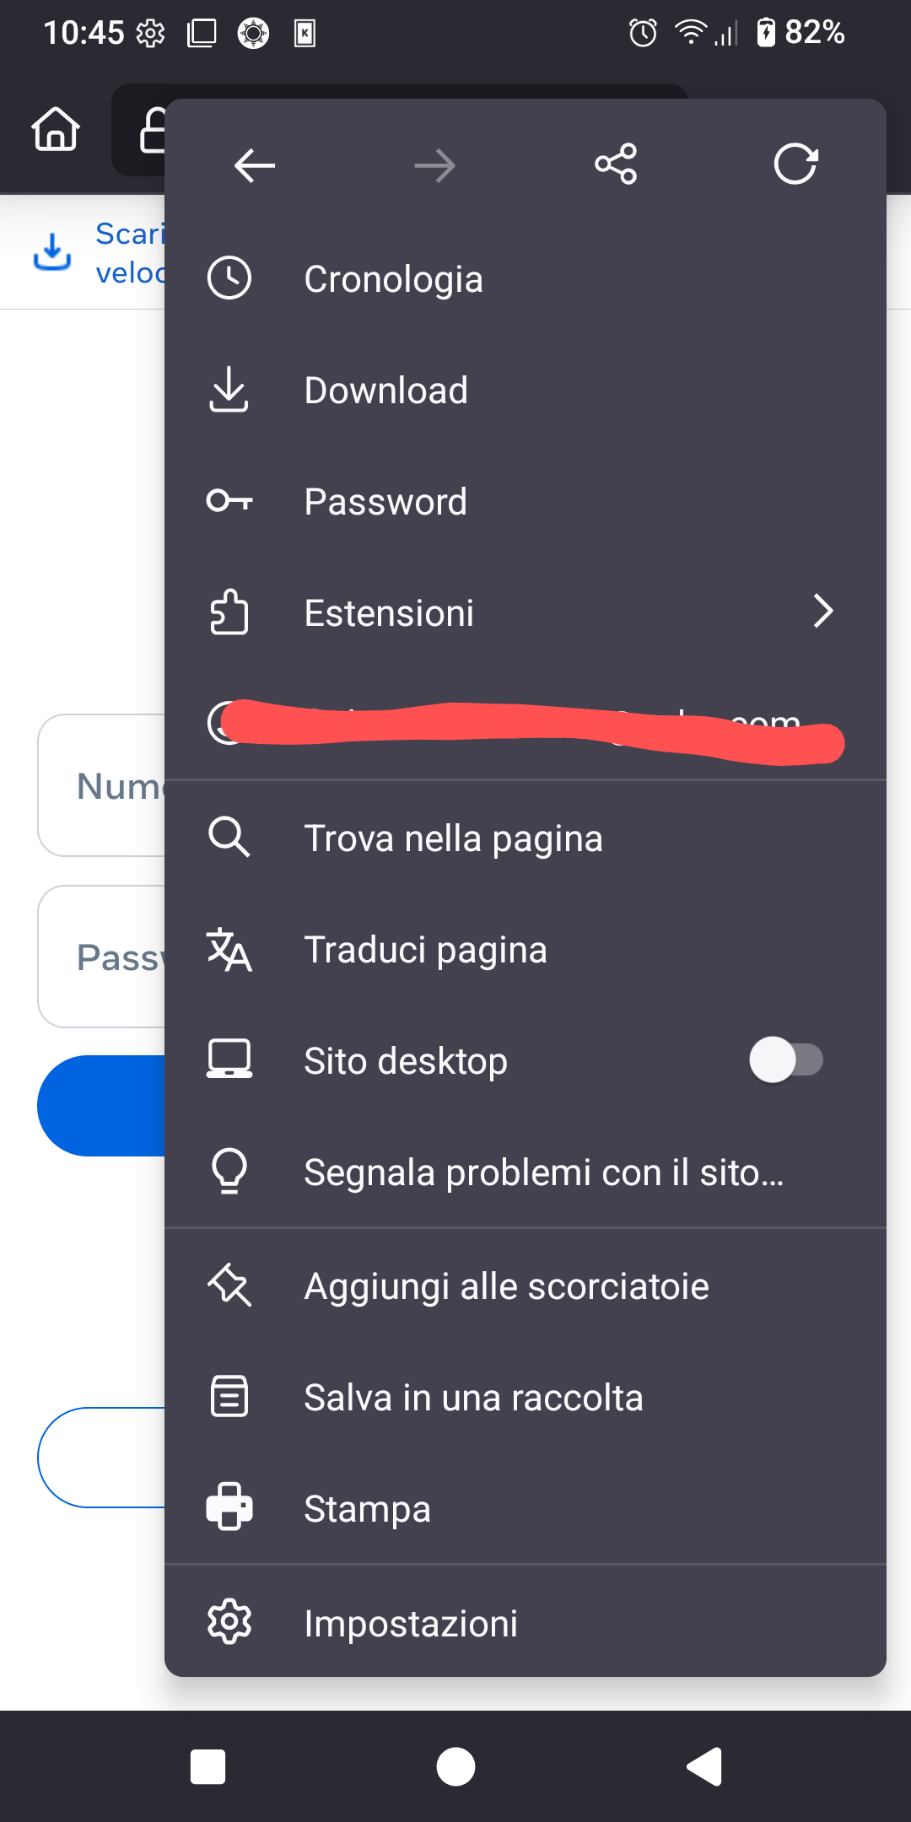Tap the forward navigation arrow

(x=435, y=165)
